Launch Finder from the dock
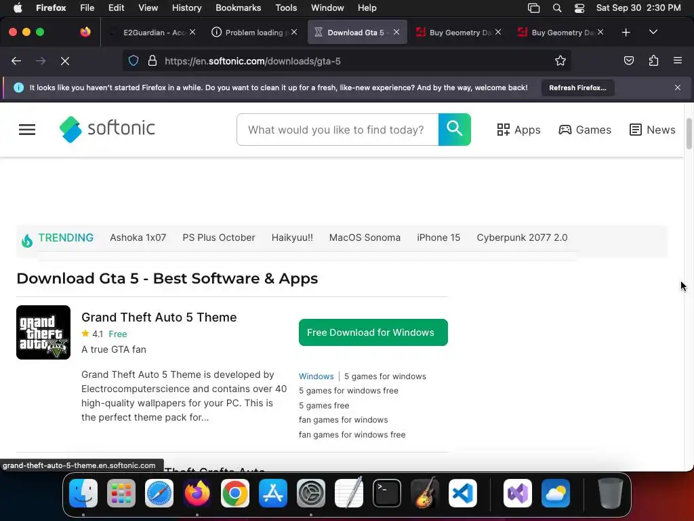The height and width of the screenshot is (521, 694). click(83, 493)
